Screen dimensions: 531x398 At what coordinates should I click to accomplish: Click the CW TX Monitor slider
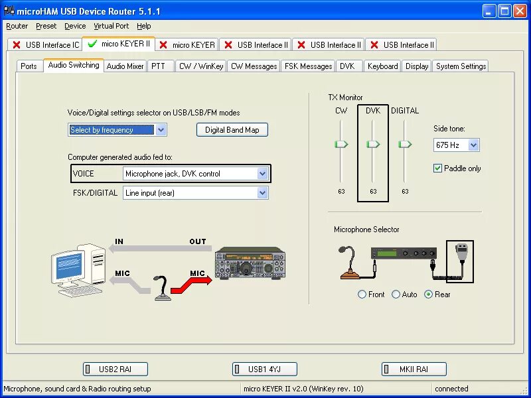point(341,145)
